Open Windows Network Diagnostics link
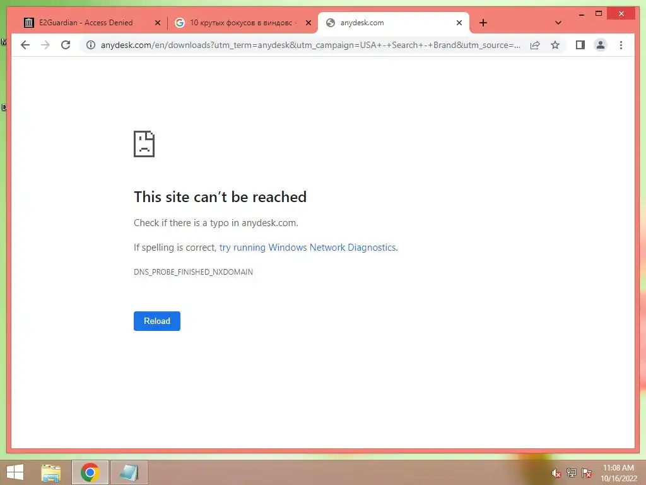646x485 pixels. pos(308,248)
